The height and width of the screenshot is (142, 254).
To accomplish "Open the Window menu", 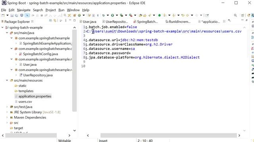I will click(x=73, y=10).
